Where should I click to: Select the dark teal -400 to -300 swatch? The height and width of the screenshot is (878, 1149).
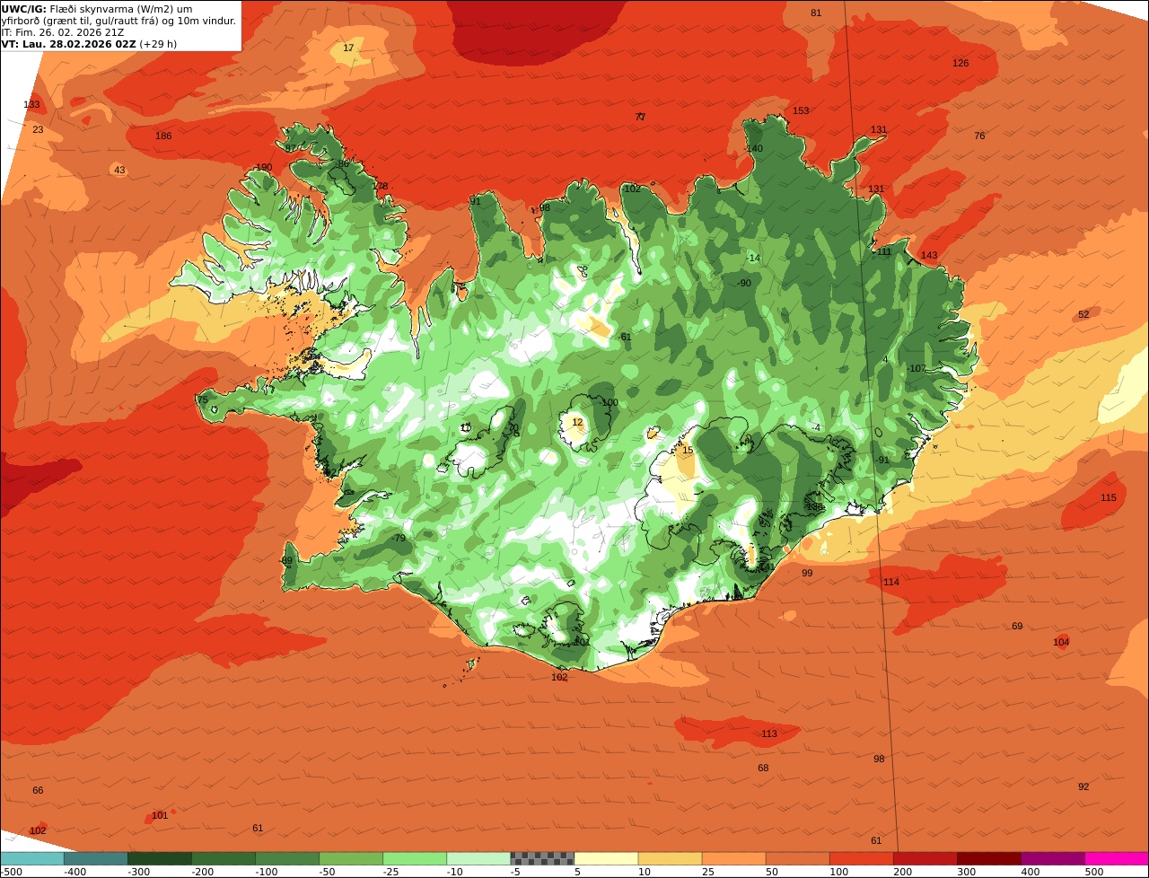point(97,858)
